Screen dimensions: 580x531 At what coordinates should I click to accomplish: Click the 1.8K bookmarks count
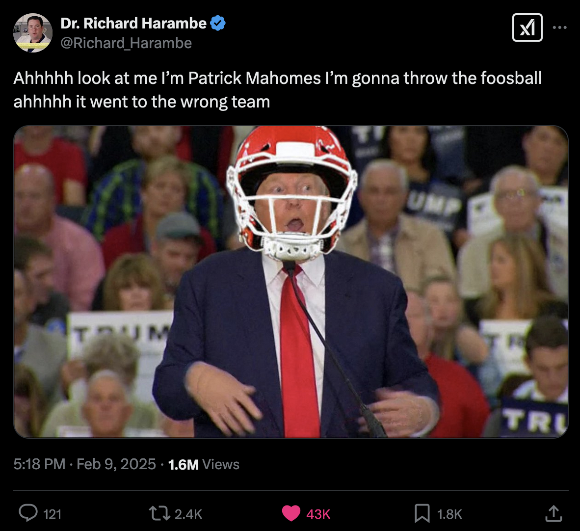(449, 514)
